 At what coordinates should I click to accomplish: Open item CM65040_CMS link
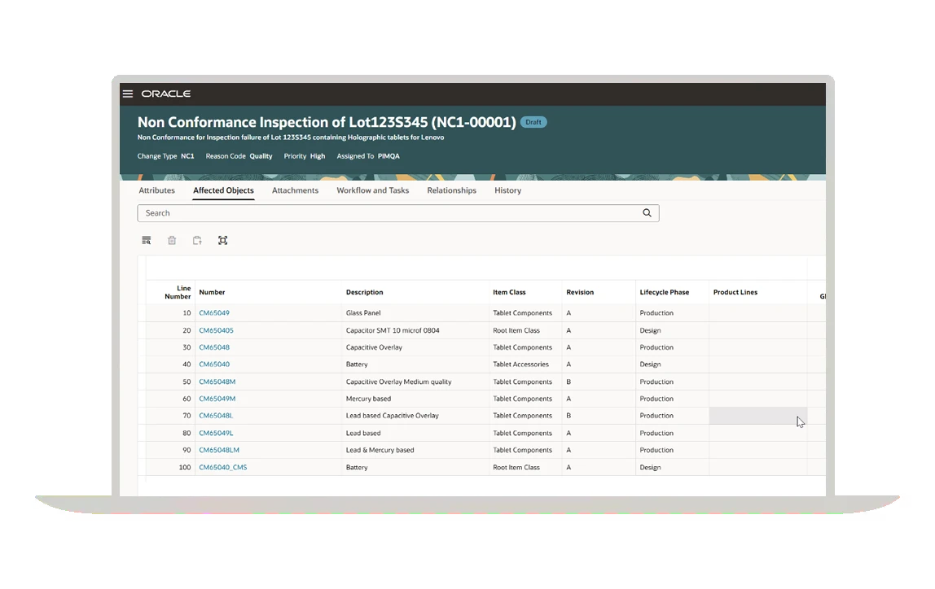222,468
